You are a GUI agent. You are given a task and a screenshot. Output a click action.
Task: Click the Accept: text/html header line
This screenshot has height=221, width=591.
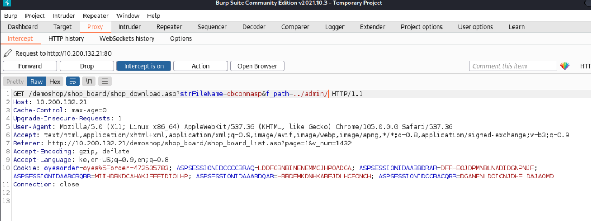point(291,135)
